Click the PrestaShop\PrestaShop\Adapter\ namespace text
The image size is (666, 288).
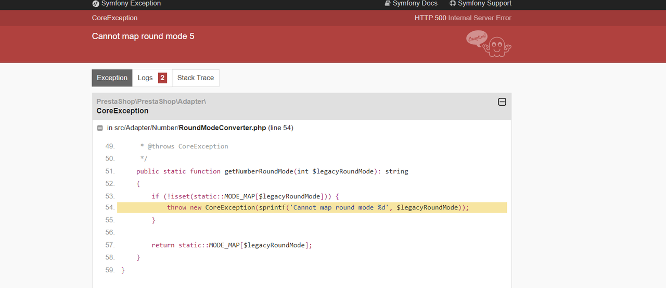pos(151,102)
